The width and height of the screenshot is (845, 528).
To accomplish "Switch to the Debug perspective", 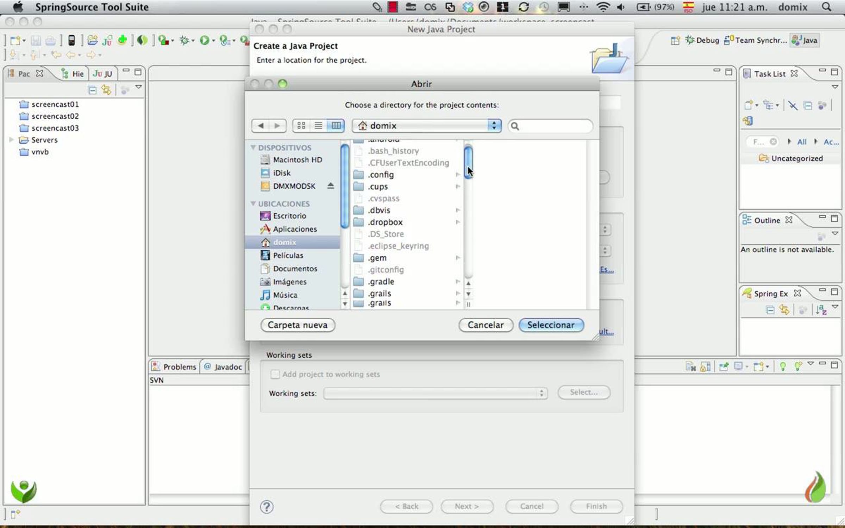I will (x=702, y=40).
